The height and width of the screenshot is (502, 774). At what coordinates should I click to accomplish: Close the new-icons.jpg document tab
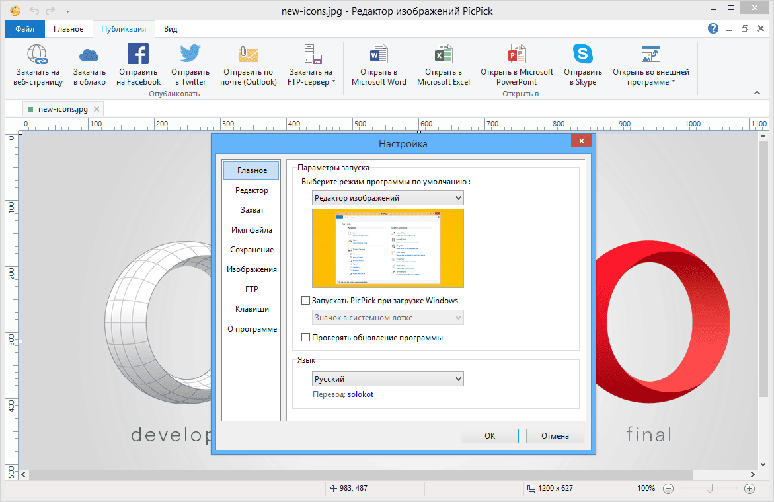97,109
